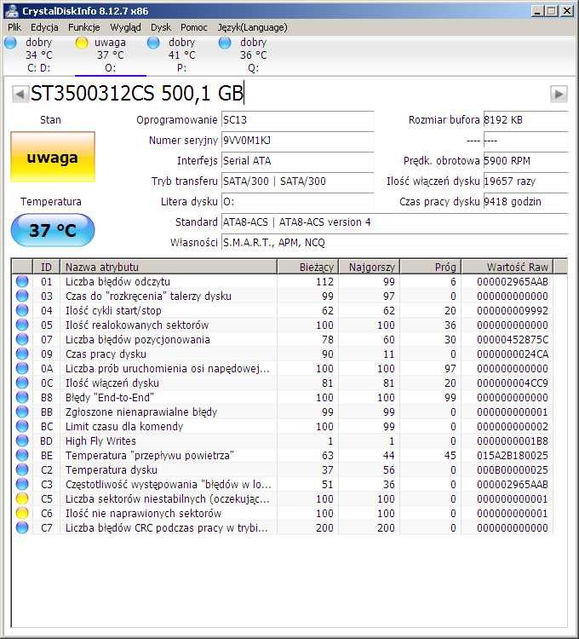This screenshot has height=639, width=579.
Task: Click status icon of attribute C7 CRC errors row
Action: [22, 527]
